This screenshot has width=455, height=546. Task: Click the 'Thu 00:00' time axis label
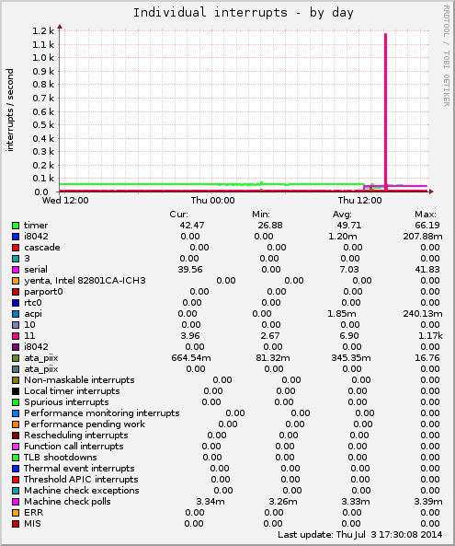tap(212, 201)
